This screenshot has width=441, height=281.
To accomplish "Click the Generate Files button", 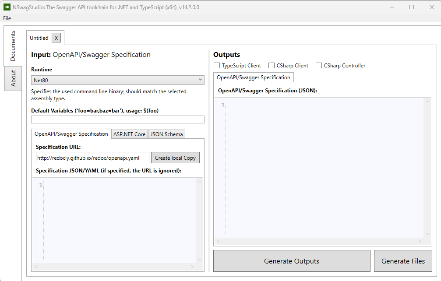I will point(403,261).
